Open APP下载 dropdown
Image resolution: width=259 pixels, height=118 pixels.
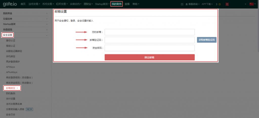click(207, 4)
